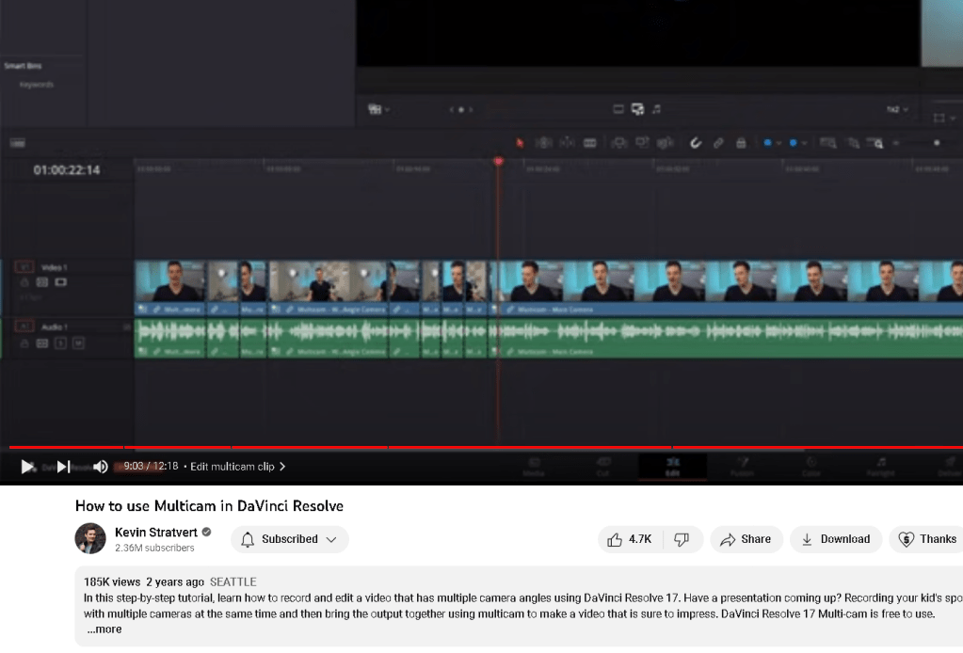Toggle the A1 destination control
Screen dimensions: 963x653
click(x=24, y=326)
